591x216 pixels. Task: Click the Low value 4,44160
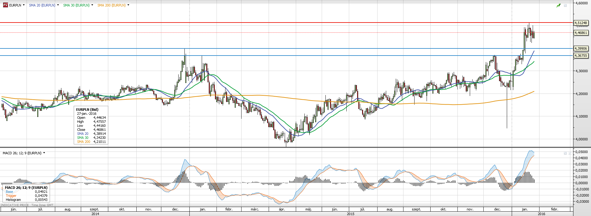click(x=100, y=126)
